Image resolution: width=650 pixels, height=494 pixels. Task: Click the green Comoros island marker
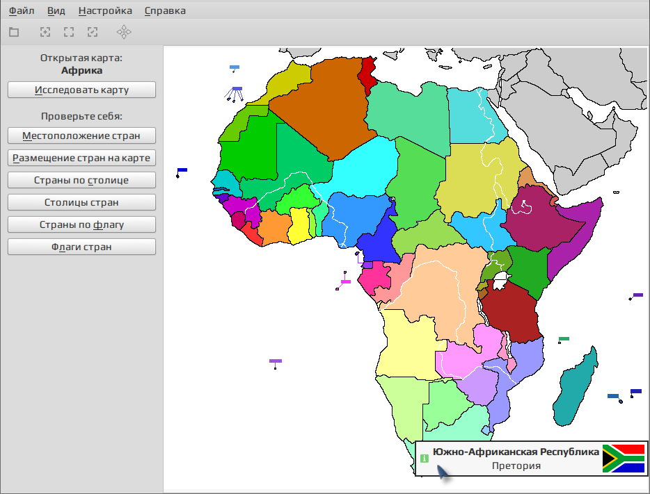(x=564, y=340)
